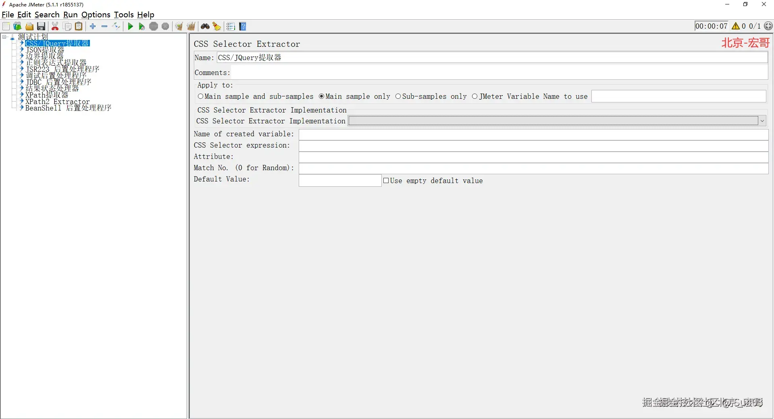Screen dimensions: 774x419
Task: Select 'Sub-samples only' radio button
Action: [x=398, y=96]
